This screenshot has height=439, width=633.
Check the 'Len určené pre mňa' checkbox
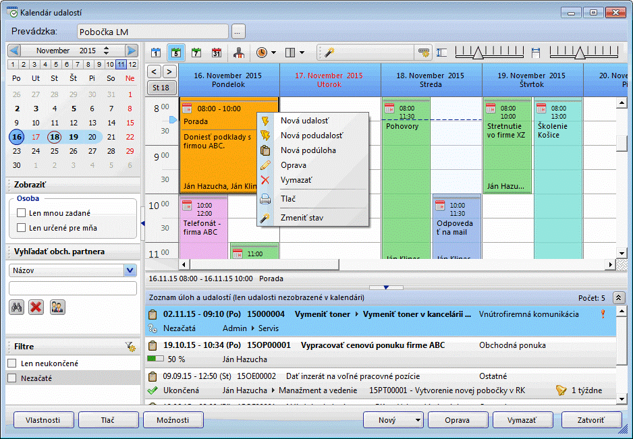point(22,228)
